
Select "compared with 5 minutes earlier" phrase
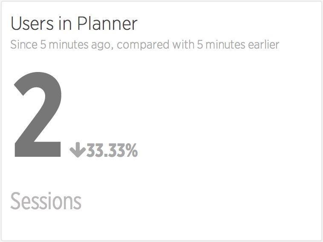(x=198, y=45)
